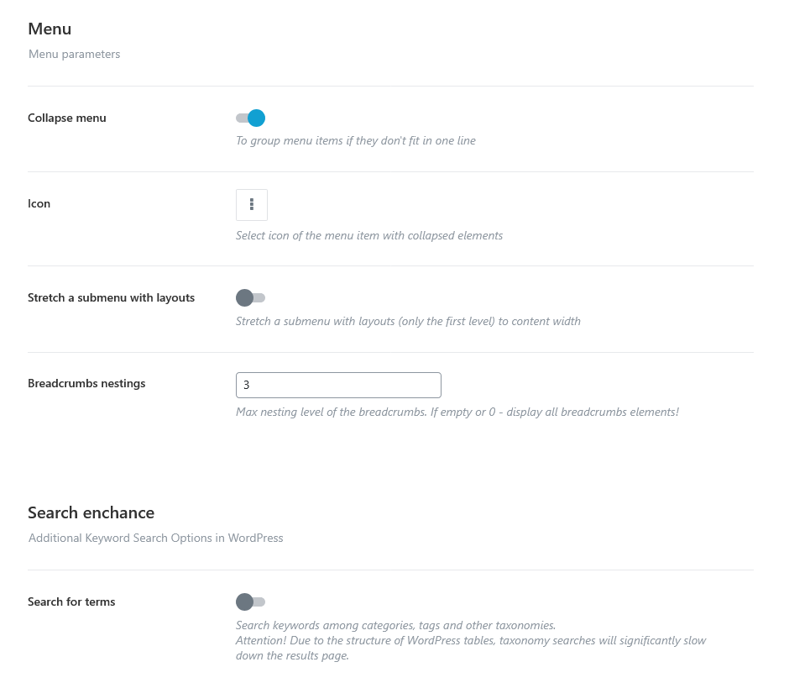789x683 pixels.
Task: Click the Attention taxonomy searches warning text
Action: click(x=471, y=648)
